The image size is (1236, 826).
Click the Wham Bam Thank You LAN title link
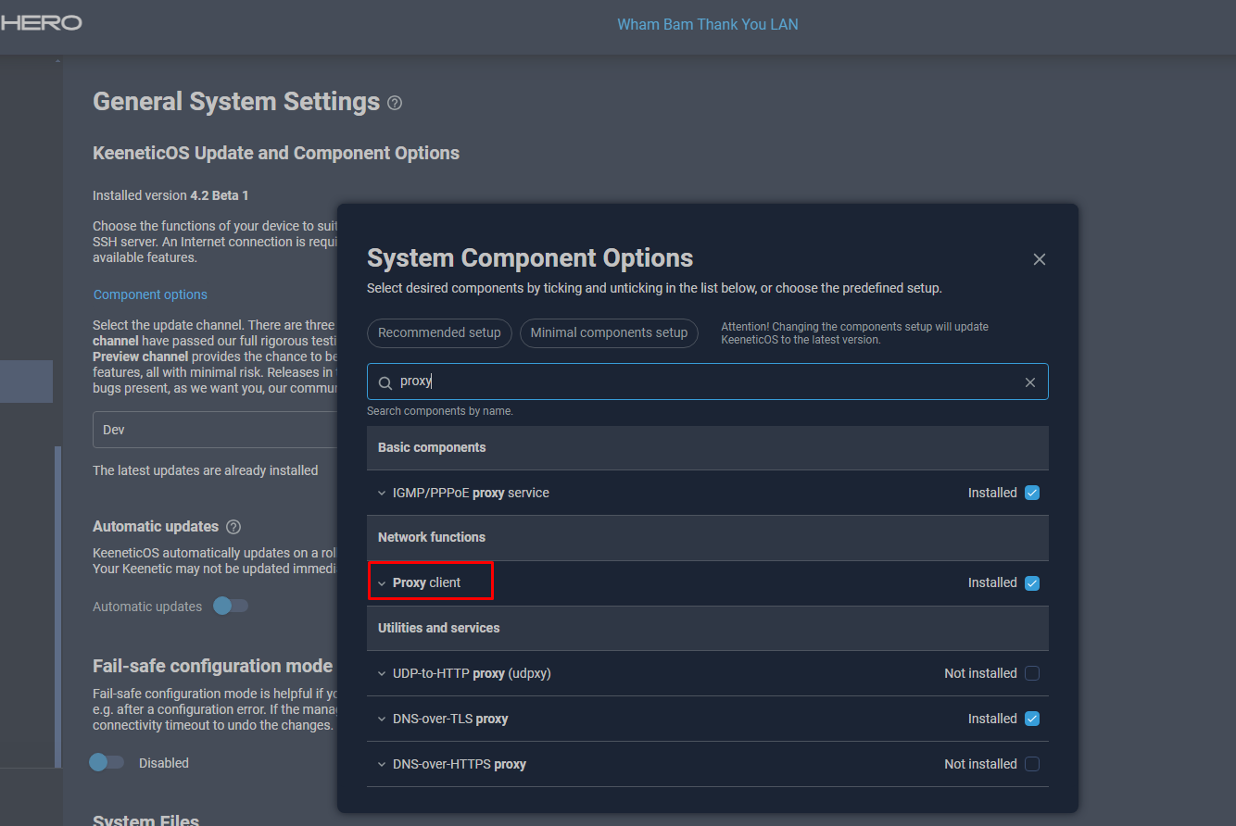pos(708,24)
